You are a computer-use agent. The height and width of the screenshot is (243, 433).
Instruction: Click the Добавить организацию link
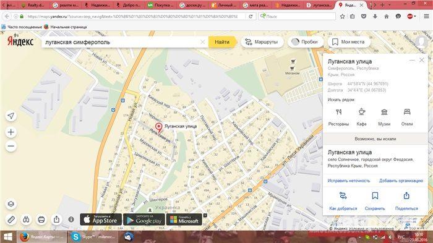click(x=401, y=181)
